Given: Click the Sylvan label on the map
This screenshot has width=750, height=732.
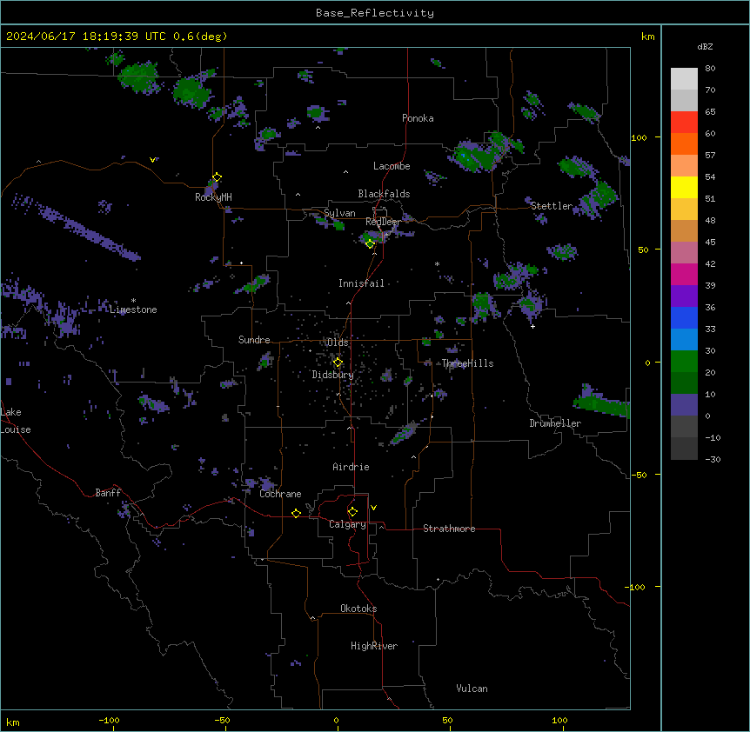Looking at the screenshot, I should click(339, 214).
